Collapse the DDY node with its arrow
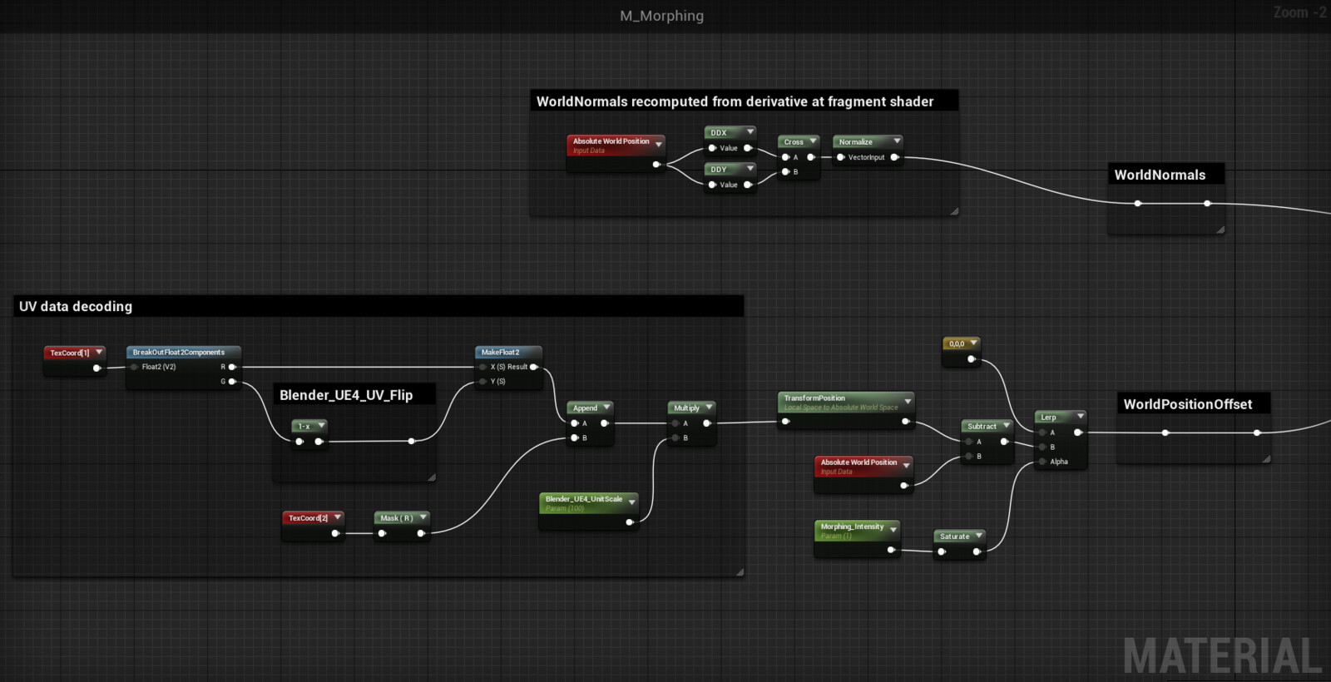This screenshot has height=682, width=1331. [x=750, y=168]
